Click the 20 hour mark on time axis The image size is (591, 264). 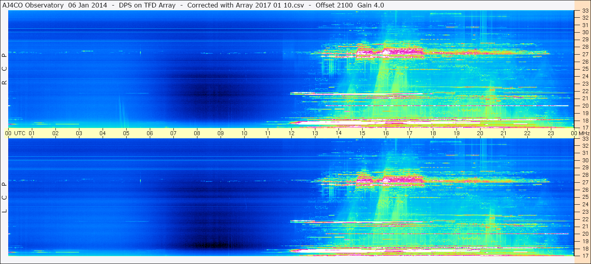pyautogui.click(x=480, y=133)
